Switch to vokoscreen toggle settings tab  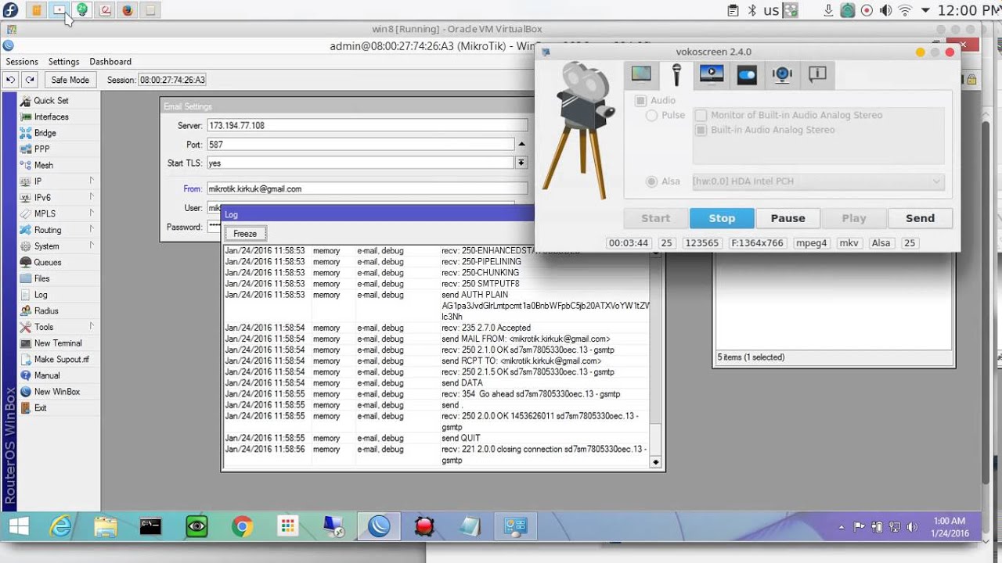click(x=747, y=74)
